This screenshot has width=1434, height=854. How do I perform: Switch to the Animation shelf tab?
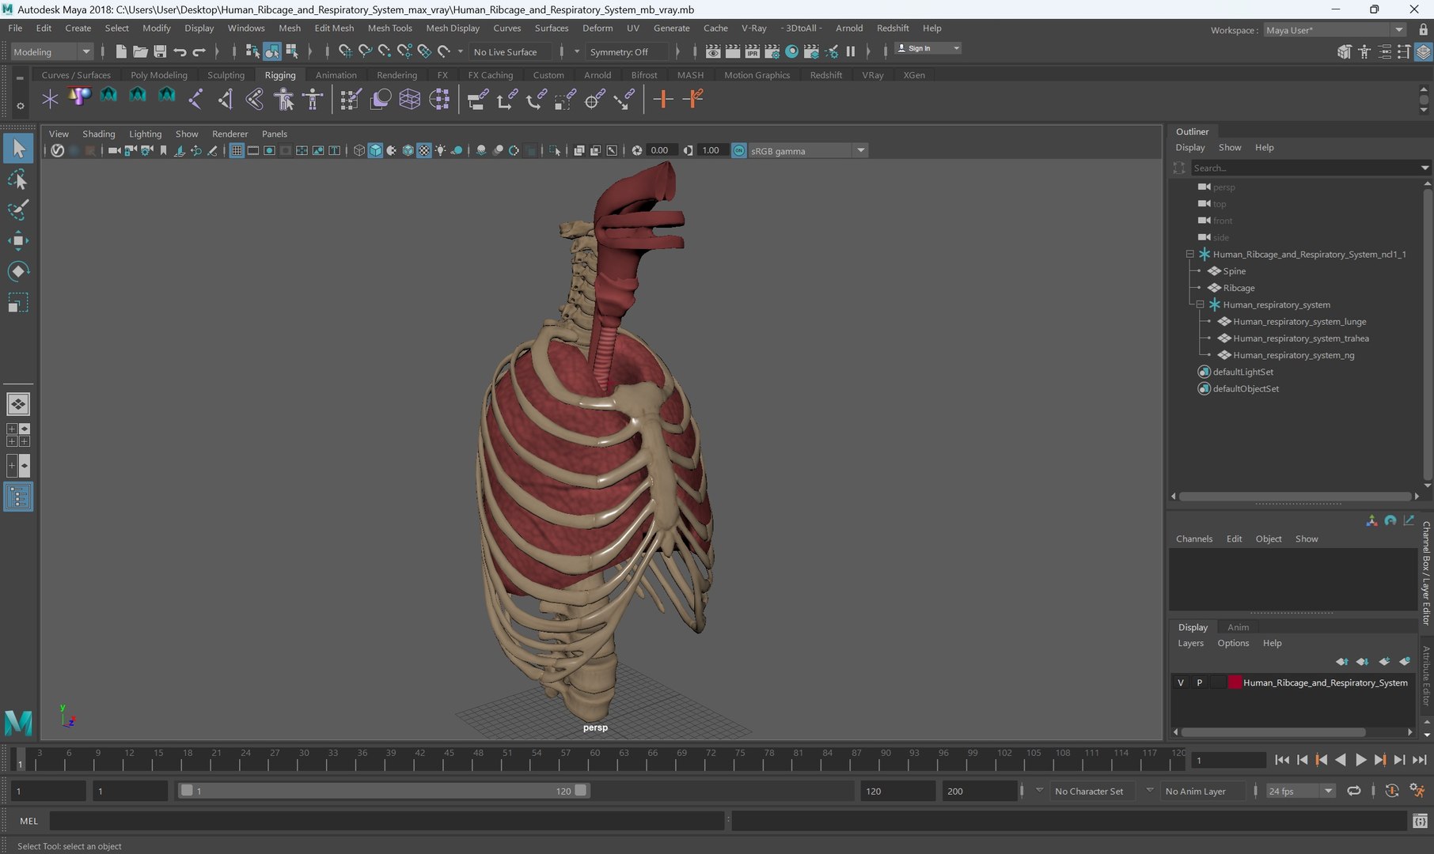(336, 75)
